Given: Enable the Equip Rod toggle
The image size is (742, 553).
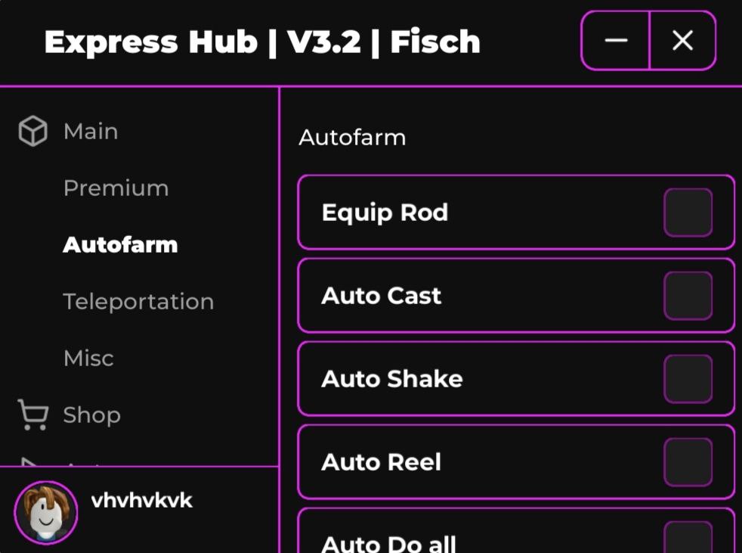Looking at the screenshot, I should click(688, 213).
